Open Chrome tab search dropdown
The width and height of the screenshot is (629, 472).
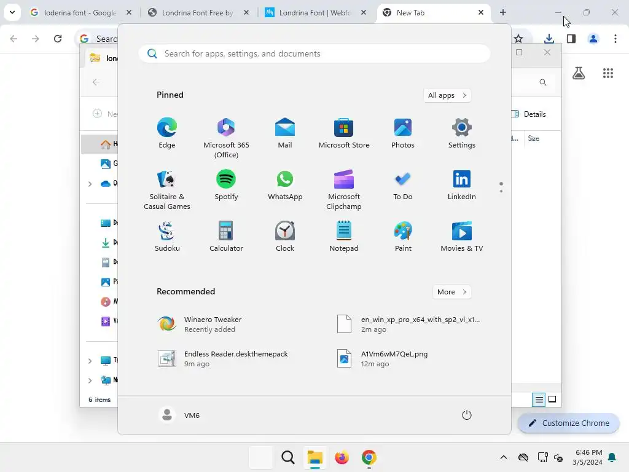(12, 12)
